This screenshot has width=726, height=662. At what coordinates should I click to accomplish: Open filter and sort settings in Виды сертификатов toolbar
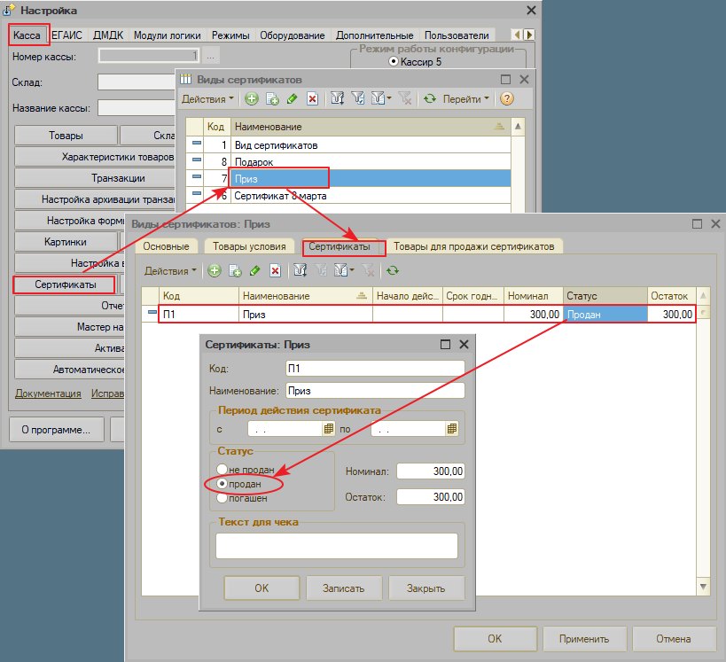click(338, 98)
